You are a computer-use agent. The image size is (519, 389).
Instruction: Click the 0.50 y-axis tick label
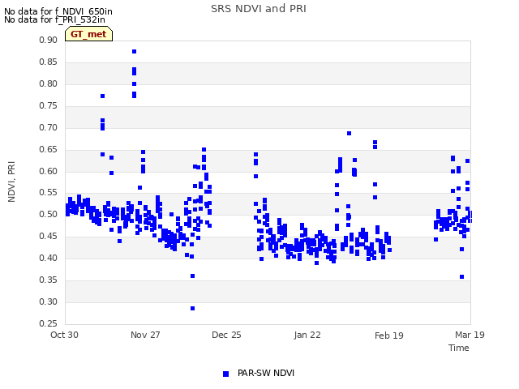(x=48, y=214)
